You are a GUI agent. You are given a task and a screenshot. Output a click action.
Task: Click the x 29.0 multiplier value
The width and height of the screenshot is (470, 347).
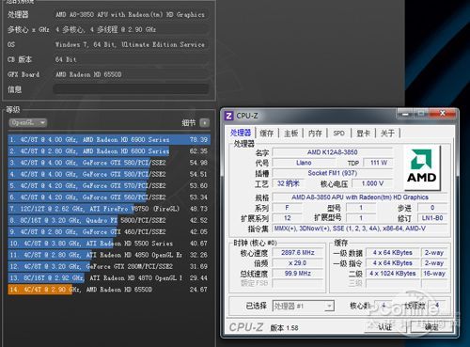298,263
